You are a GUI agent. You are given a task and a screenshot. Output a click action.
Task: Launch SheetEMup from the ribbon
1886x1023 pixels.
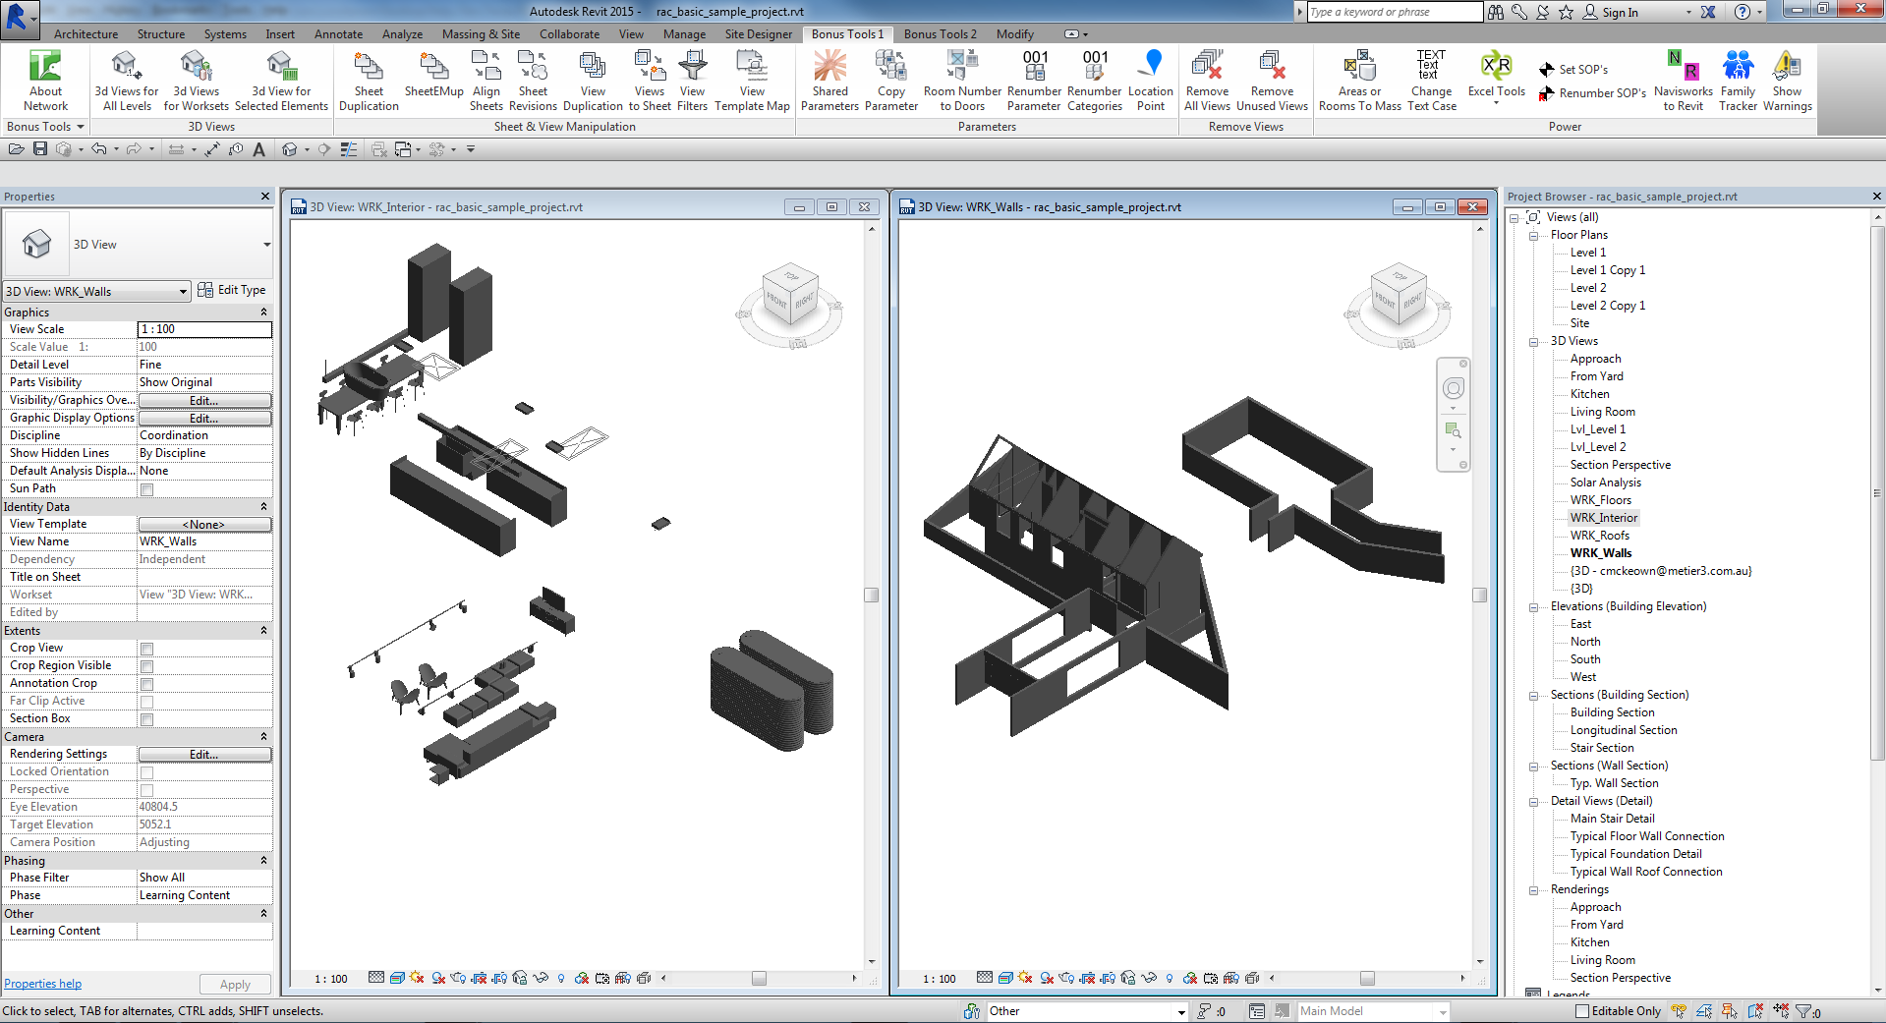tap(432, 79)
